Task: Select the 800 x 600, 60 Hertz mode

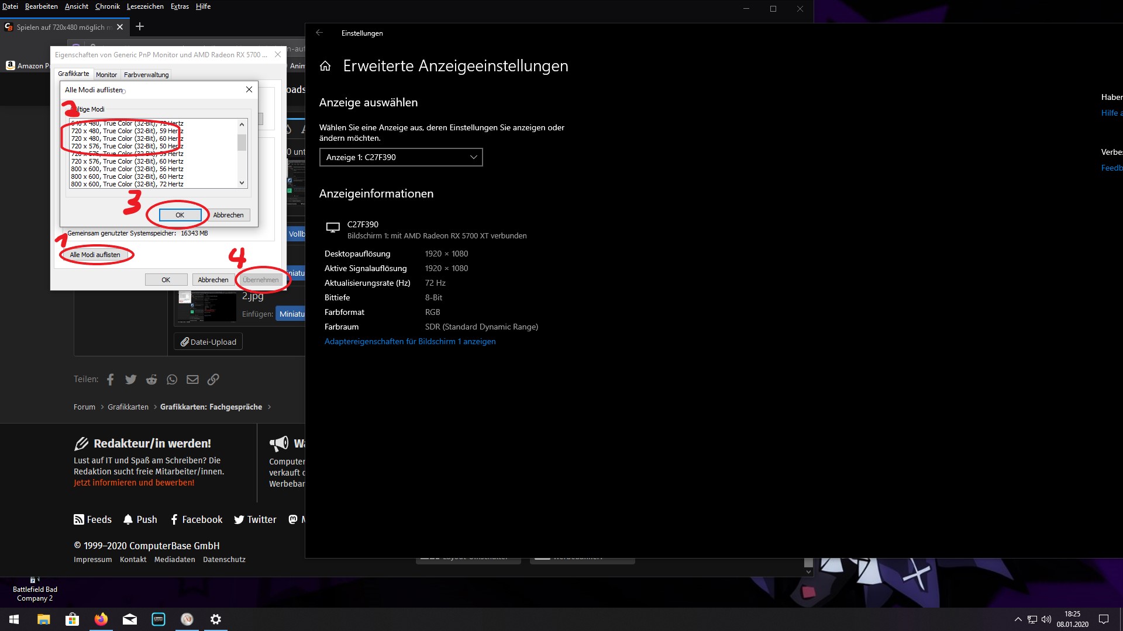Action: click(x=128, y=176)
